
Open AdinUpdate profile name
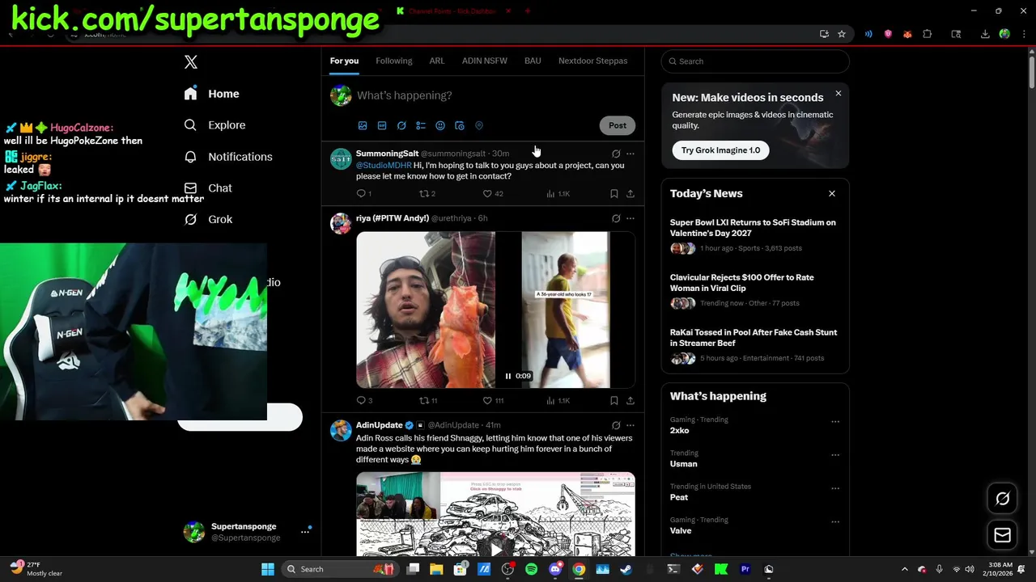(x=379, y=425)
